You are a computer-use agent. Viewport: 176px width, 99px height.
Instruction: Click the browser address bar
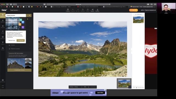coord(78,4)
